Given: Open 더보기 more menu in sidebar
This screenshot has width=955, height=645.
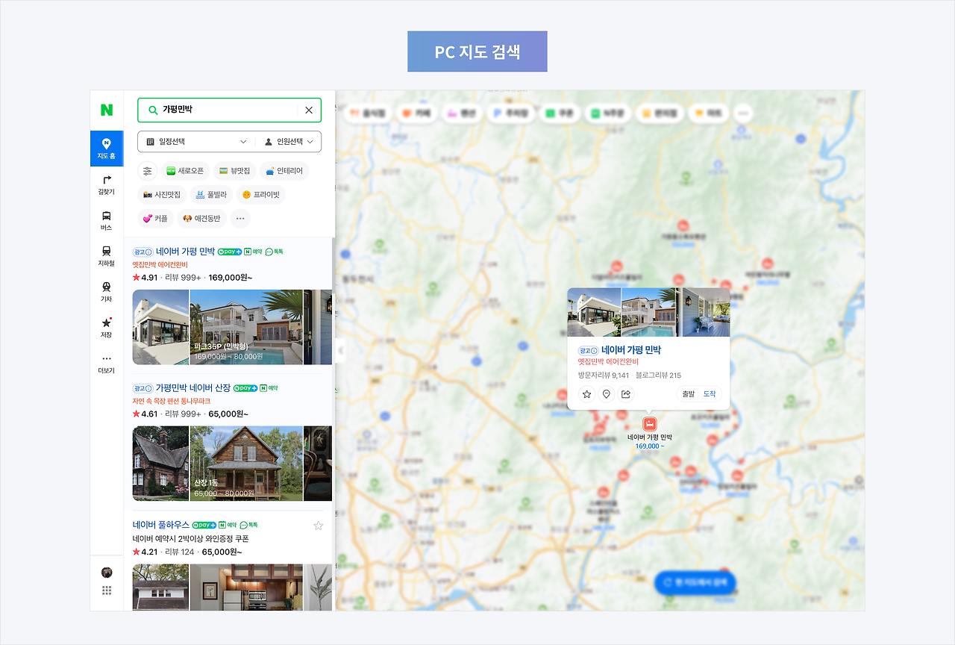Looking at the screenshot, I should pos(107,364).
